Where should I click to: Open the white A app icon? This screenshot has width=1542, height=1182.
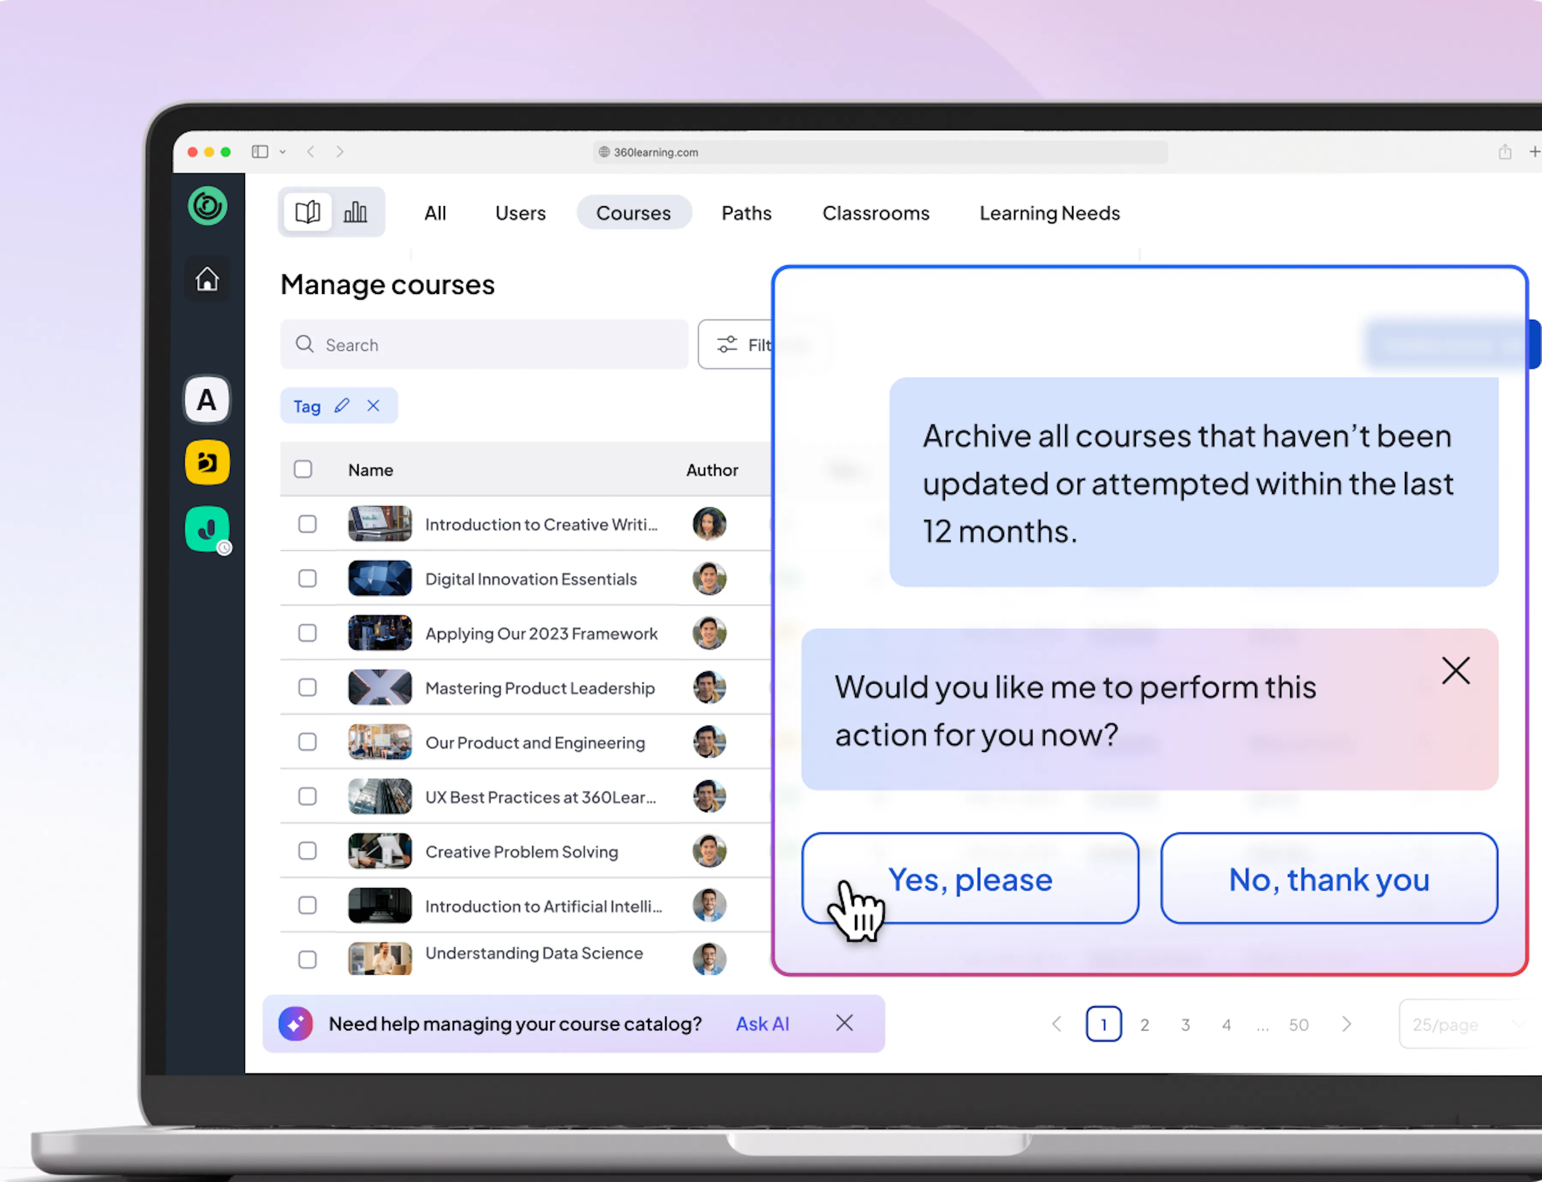point(207,400)
